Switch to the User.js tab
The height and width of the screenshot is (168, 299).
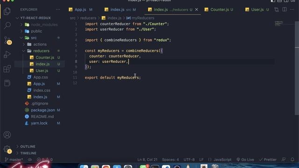coord(257,9)
